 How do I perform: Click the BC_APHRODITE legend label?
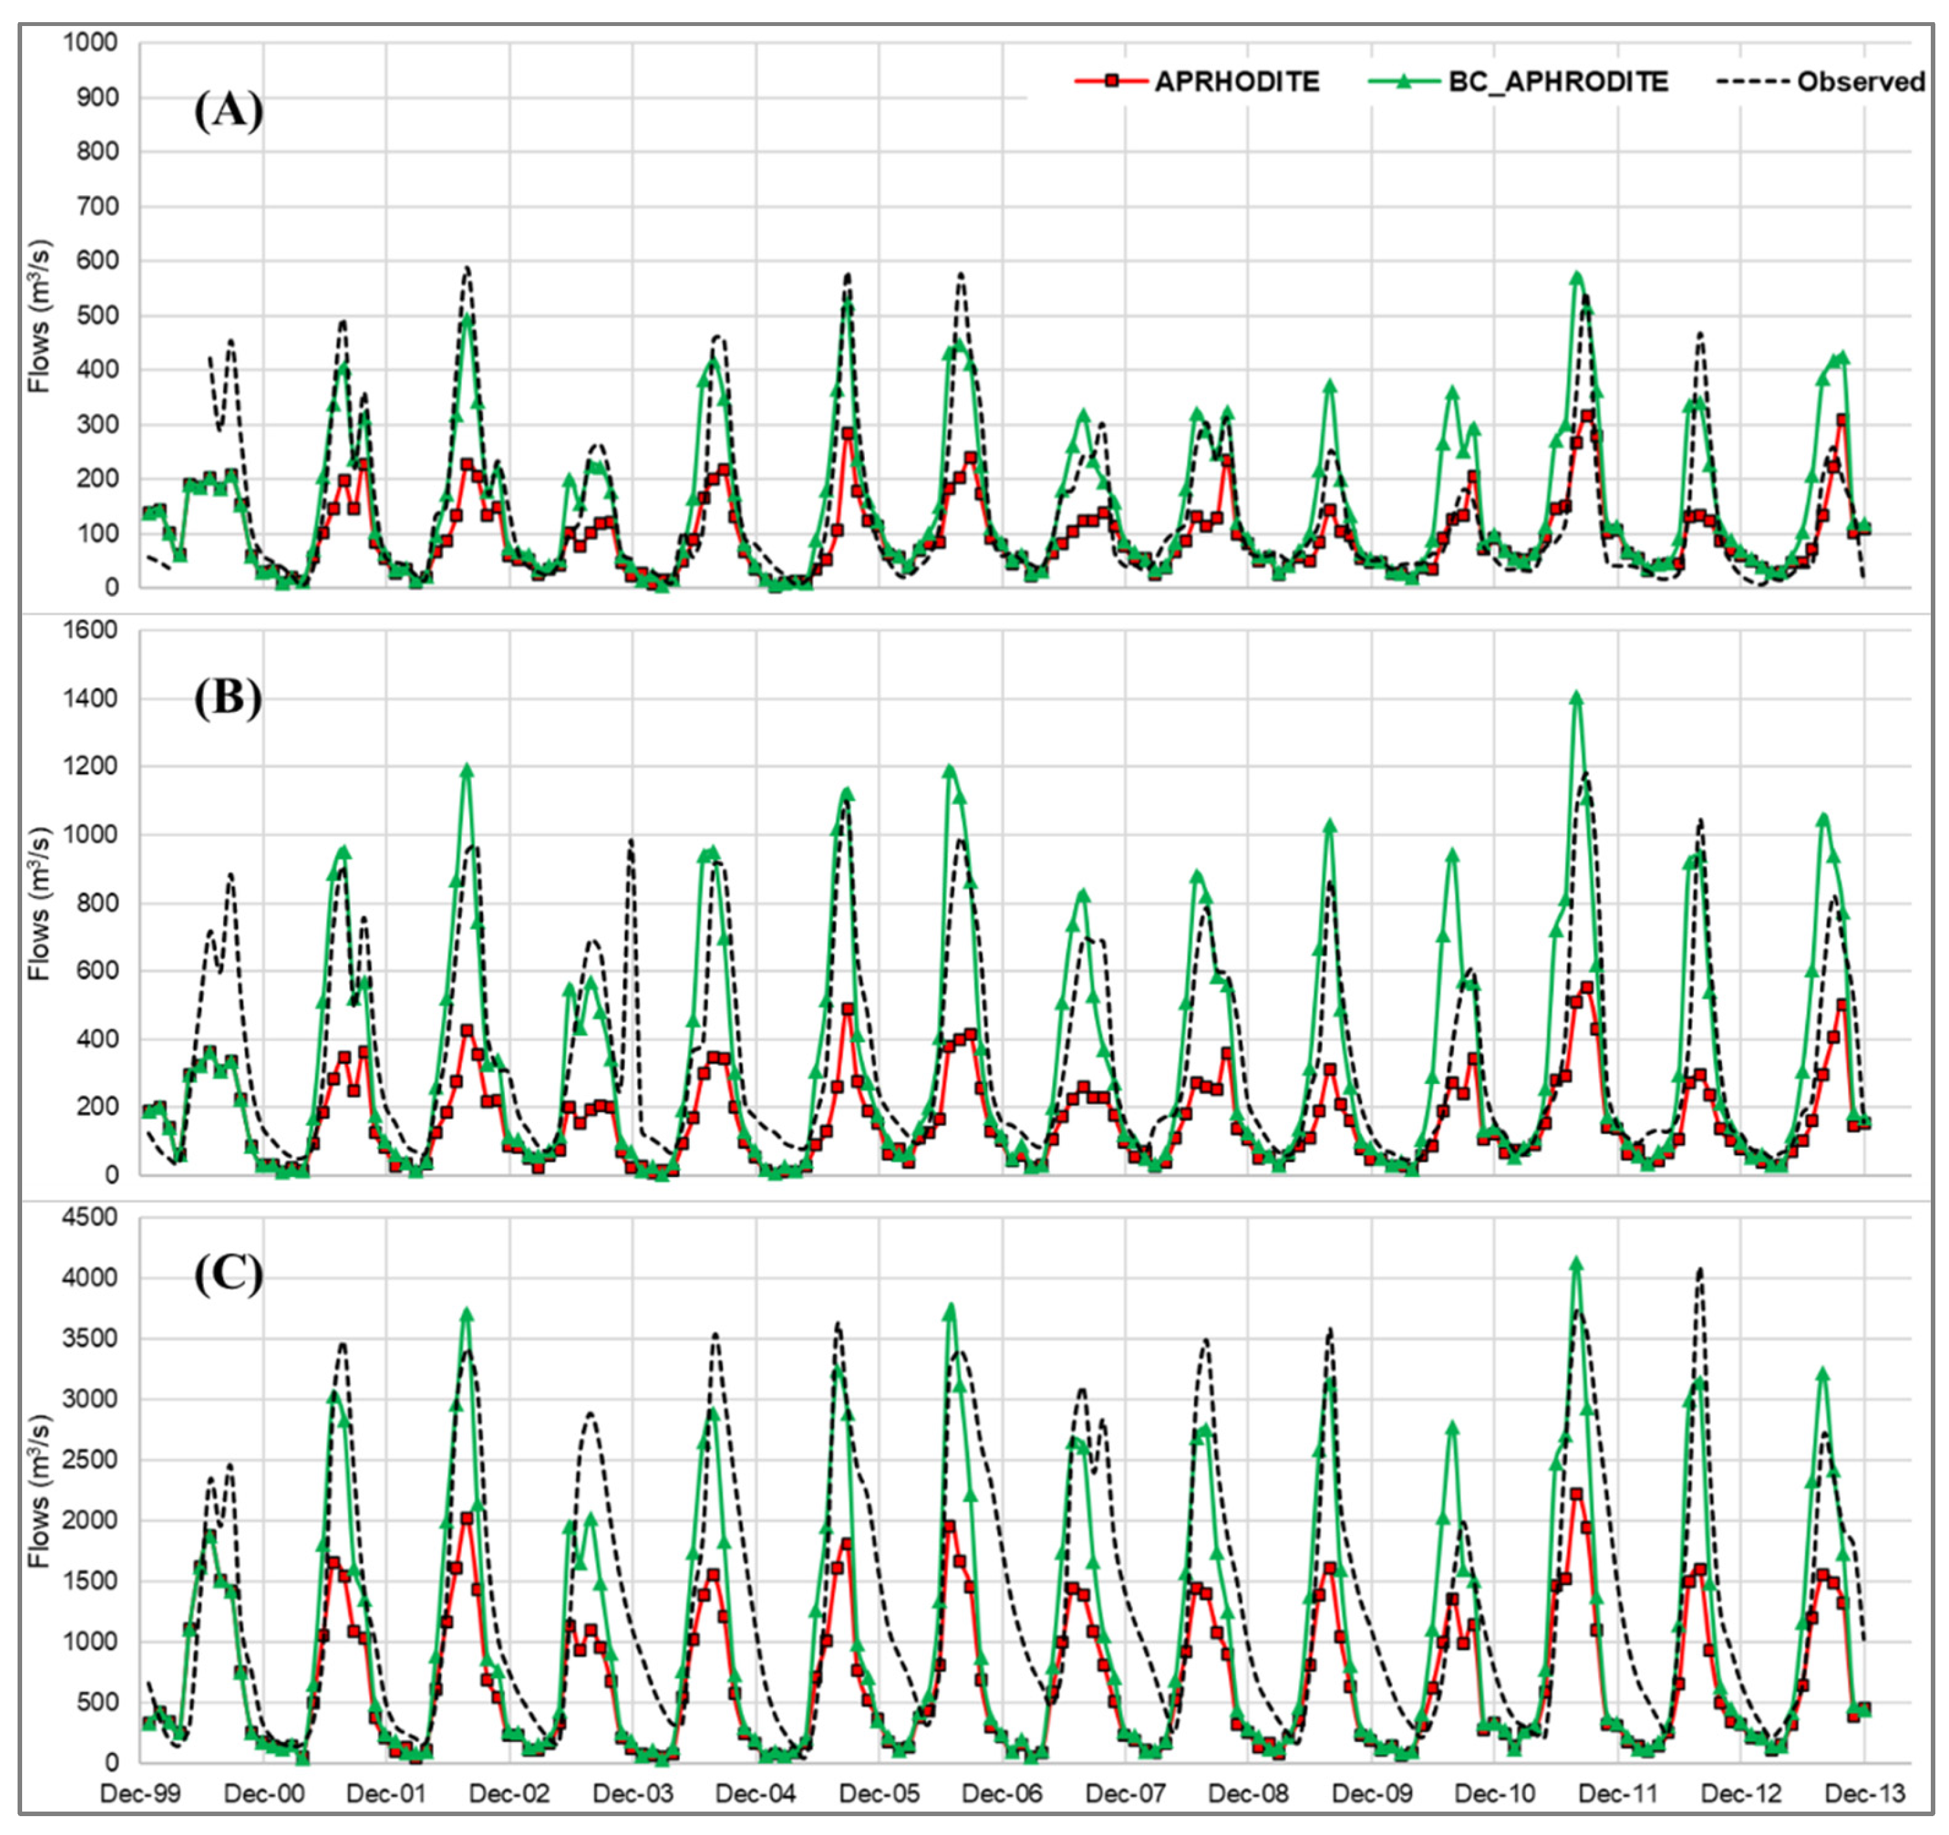[x=1558, y=83]
